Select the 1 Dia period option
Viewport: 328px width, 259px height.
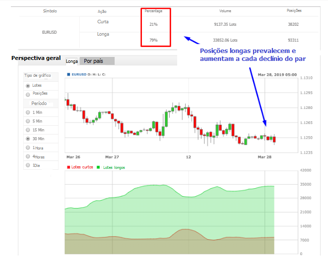point(27,165)
